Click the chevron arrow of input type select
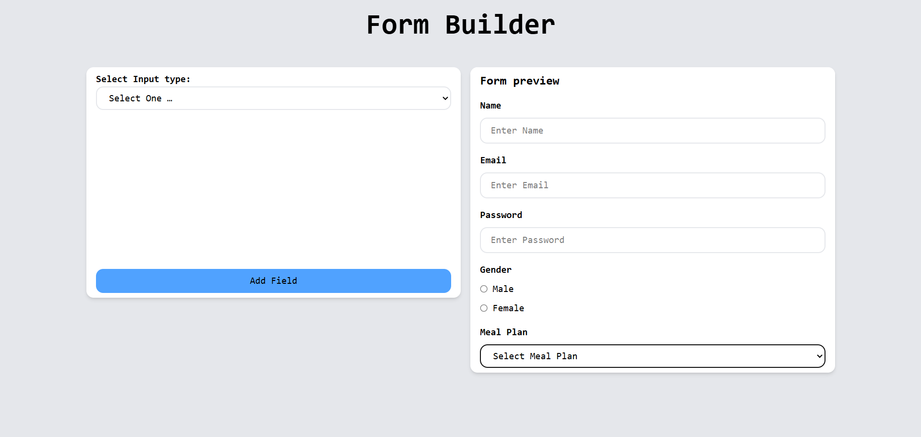 coord(445,98)
